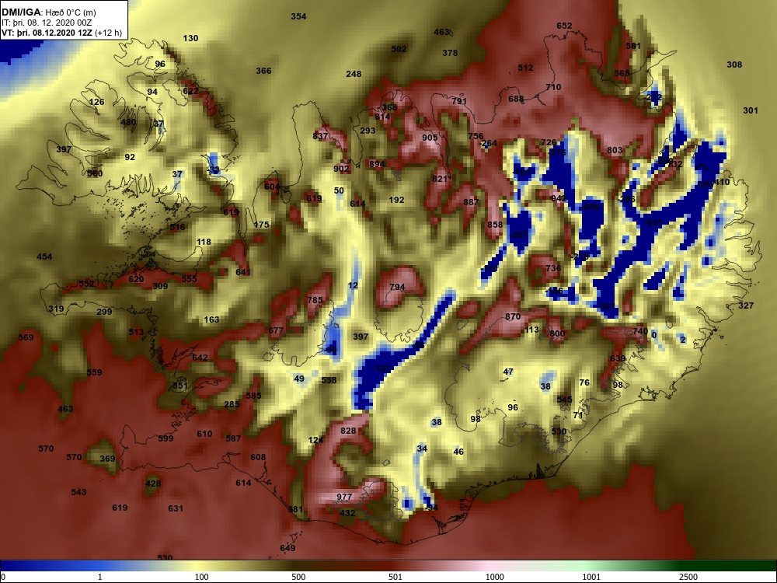Click the 2500 label on the color scale
Viewport: 777px width, 583px height.
coord(688,577)
